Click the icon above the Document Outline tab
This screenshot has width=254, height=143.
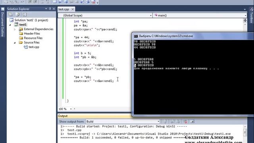3,9
